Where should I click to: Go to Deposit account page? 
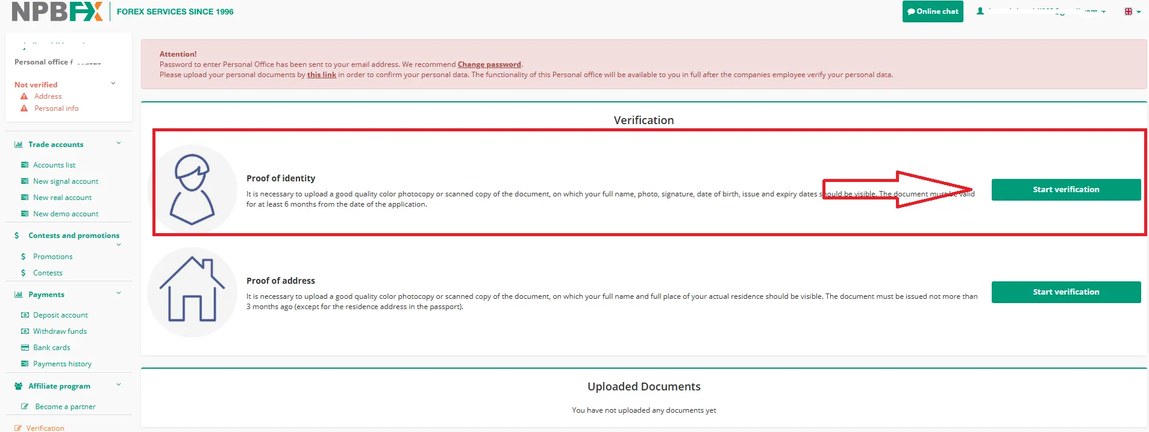pyautogui.click(x=60, y=315)
